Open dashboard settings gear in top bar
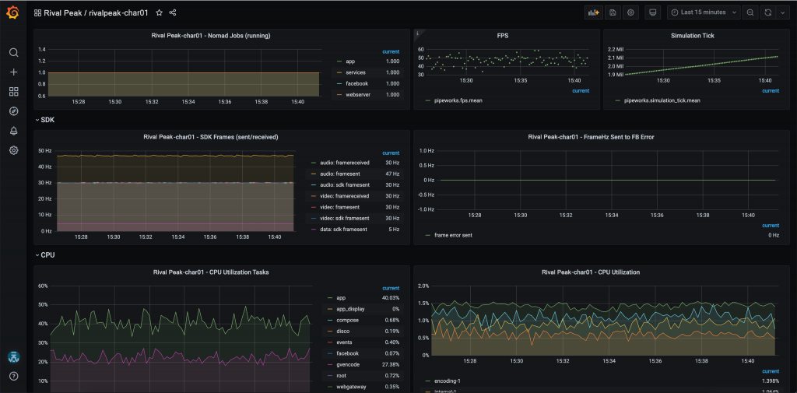797x393 pixels. (x=630, y=12)
